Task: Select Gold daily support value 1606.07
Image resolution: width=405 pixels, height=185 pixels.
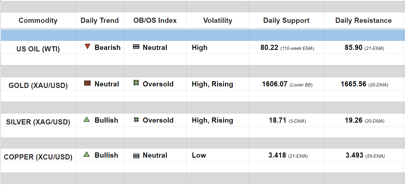Action: click(x=274, y=84)
